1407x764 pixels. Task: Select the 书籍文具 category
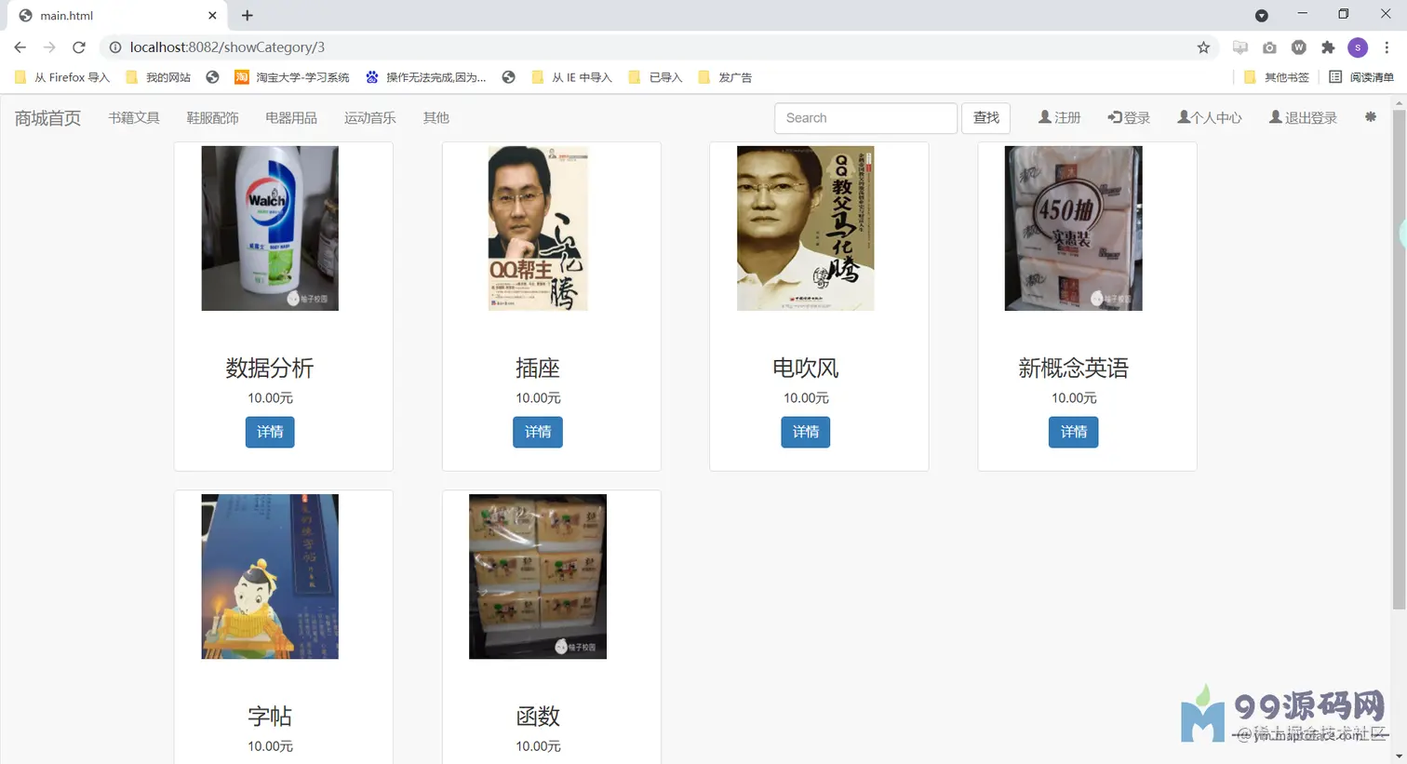point(134,118)
